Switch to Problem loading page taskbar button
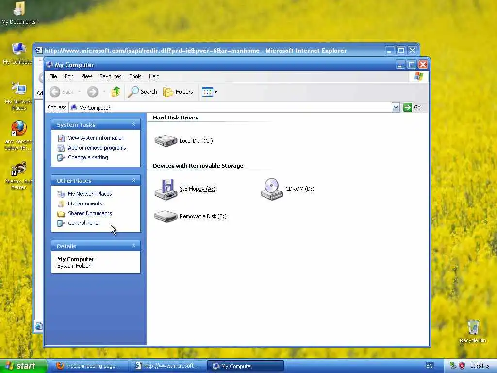Screen dimensions: 497x373 click(x=90, y=366)
